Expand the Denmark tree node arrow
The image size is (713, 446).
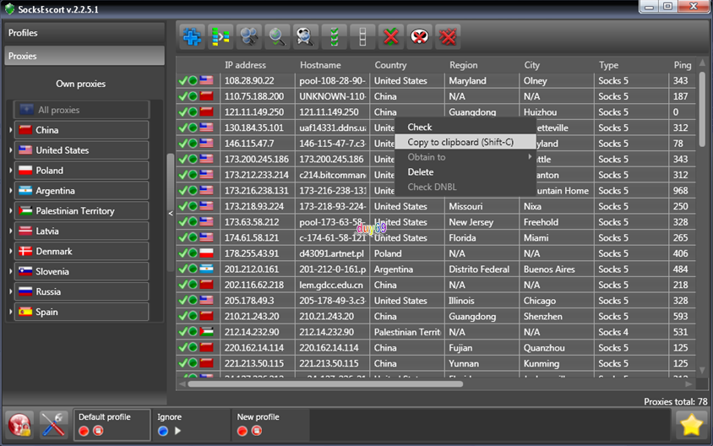10,251
